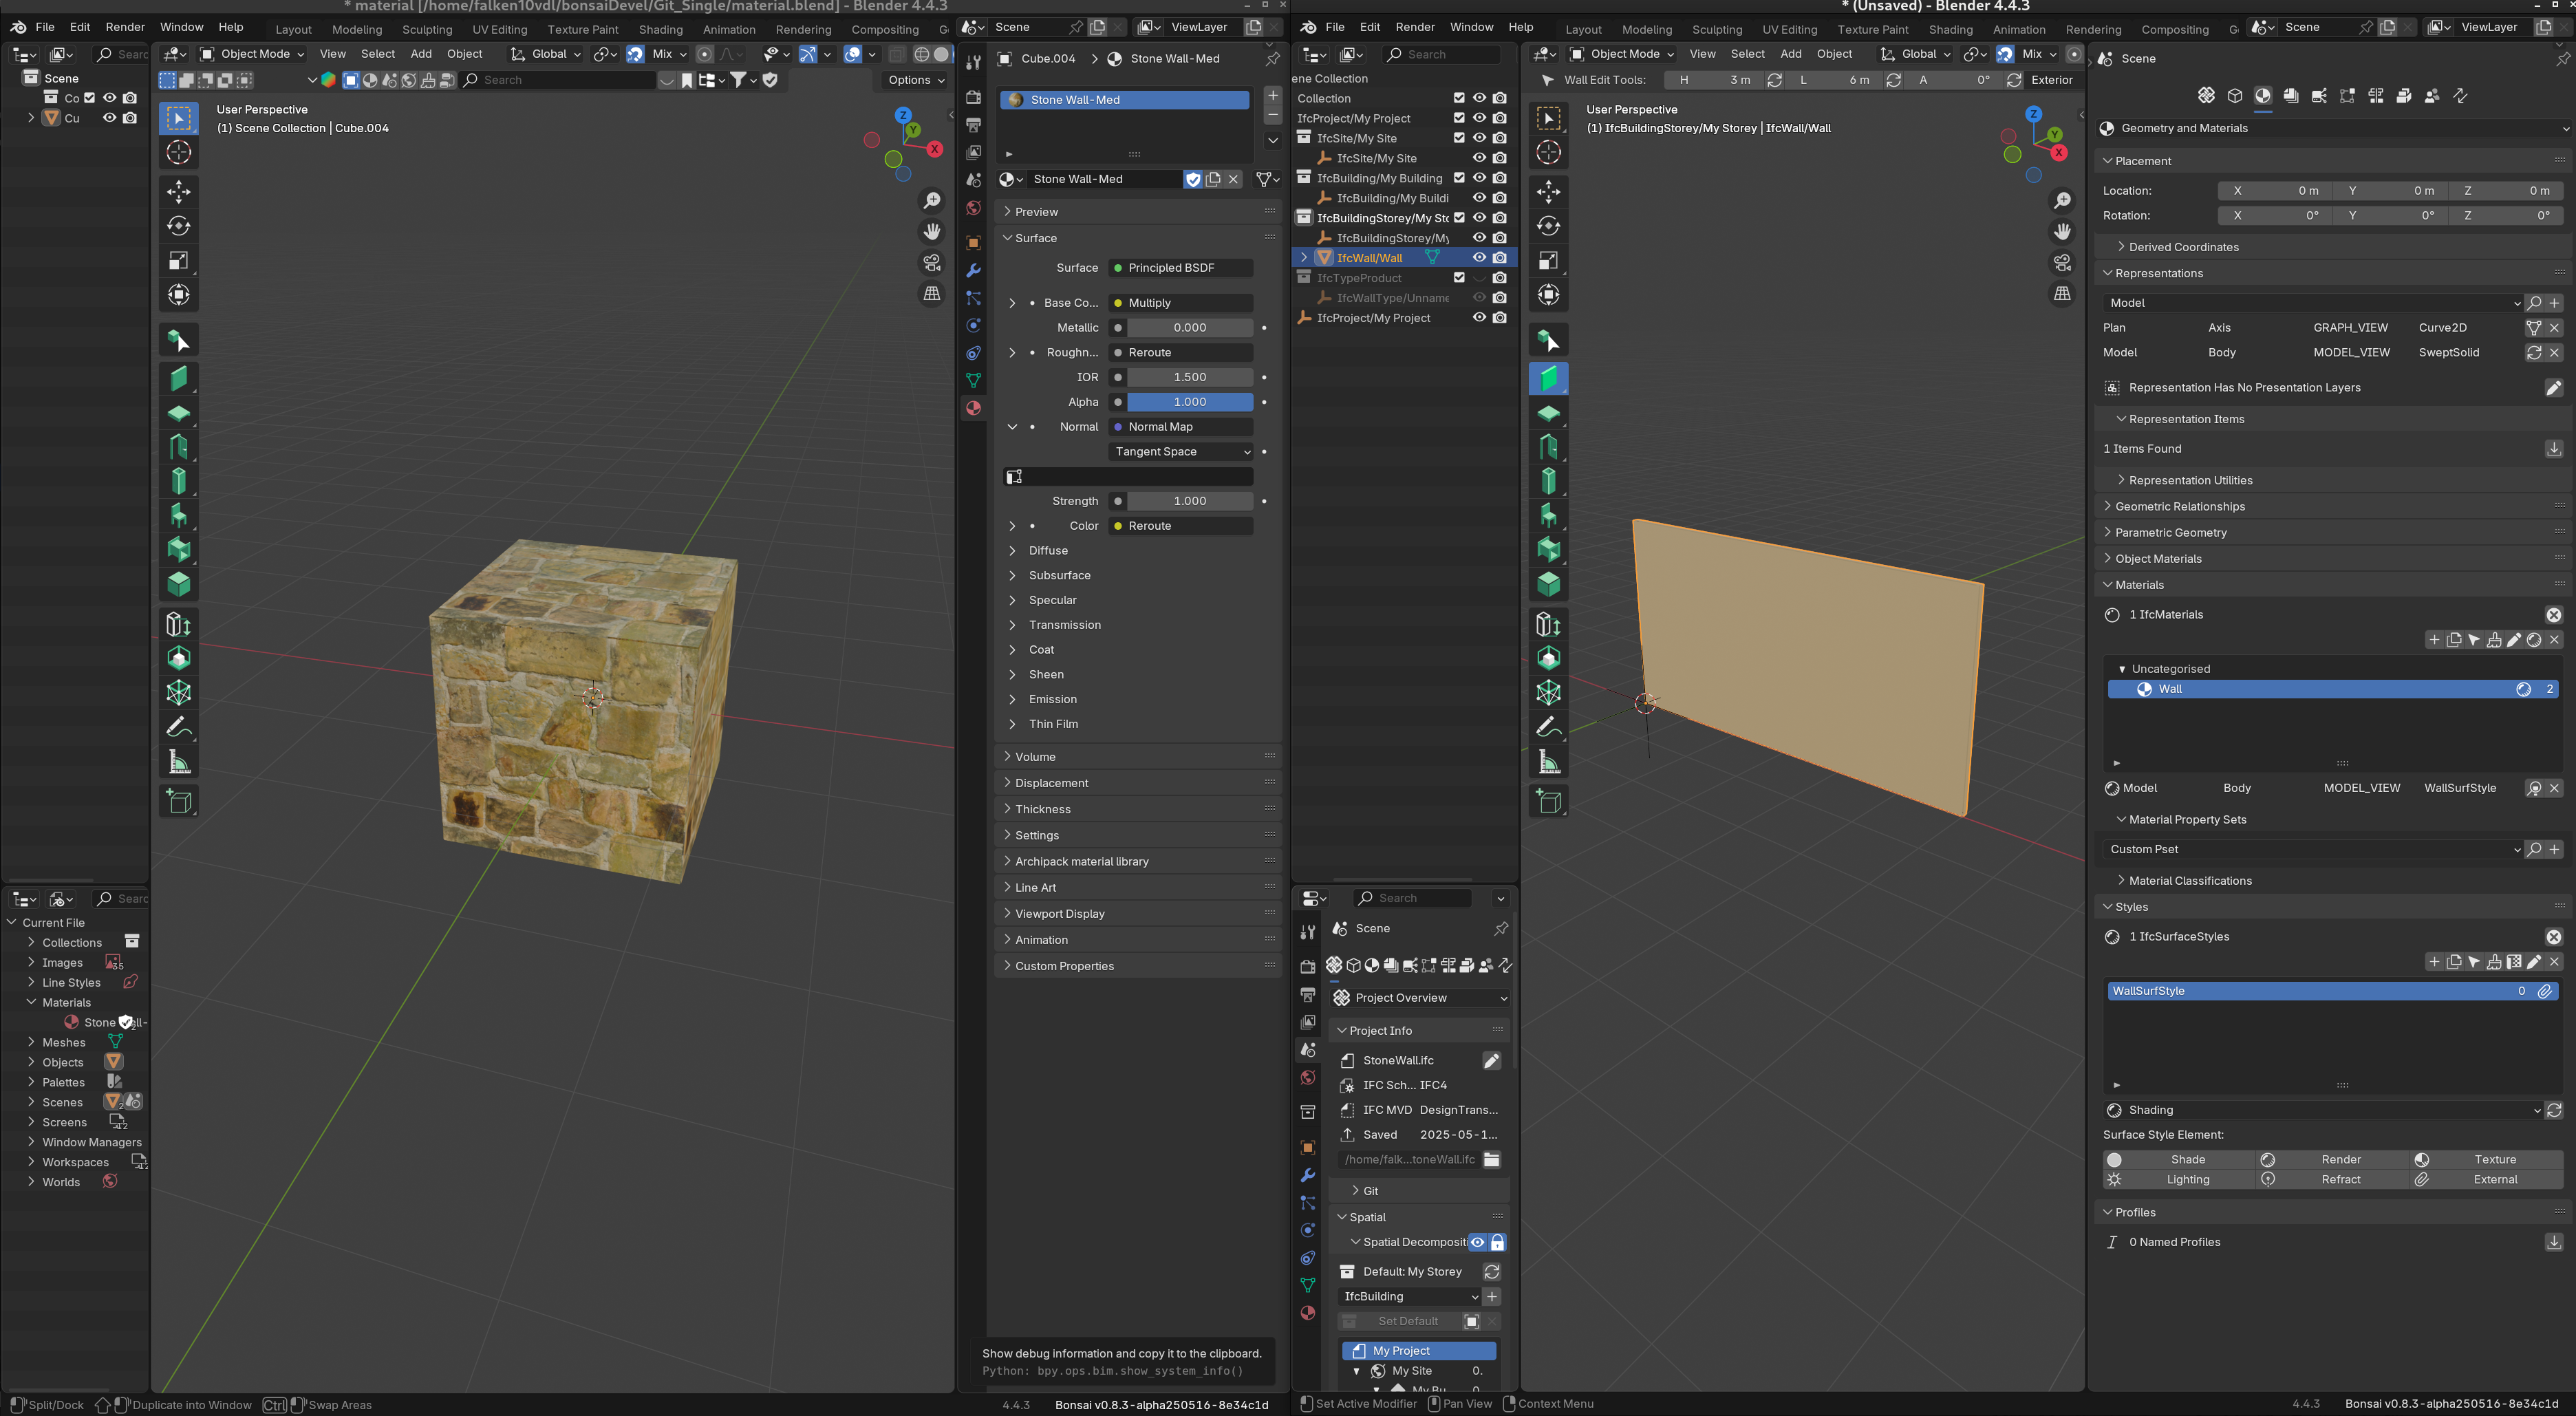Select the Annotate tool in left viewport
Screen dimensions: 2576x1416
click(179, 727)
